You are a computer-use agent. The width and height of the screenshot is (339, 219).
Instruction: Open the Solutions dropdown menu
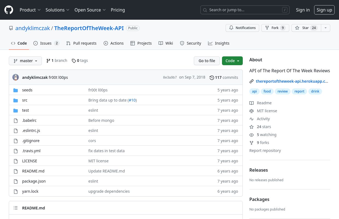click(x=57, y=10)
